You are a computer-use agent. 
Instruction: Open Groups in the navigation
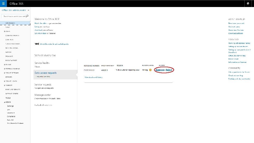8,52
